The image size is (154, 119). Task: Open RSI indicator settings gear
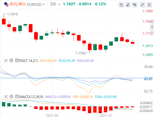pyautogui.click(x=11, y=60)
